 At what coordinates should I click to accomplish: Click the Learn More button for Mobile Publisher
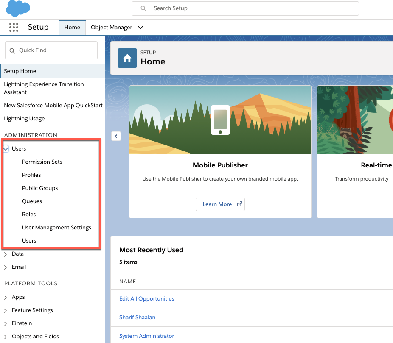217,204
